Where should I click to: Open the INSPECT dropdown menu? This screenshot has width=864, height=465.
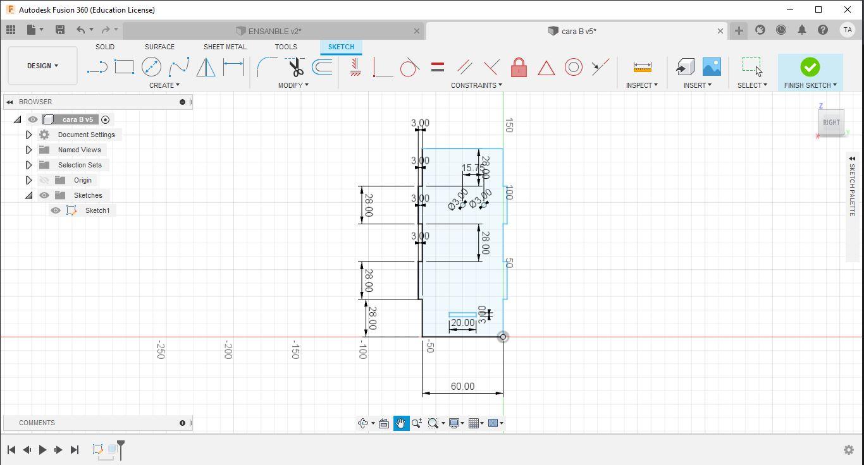tap(641, 85)
